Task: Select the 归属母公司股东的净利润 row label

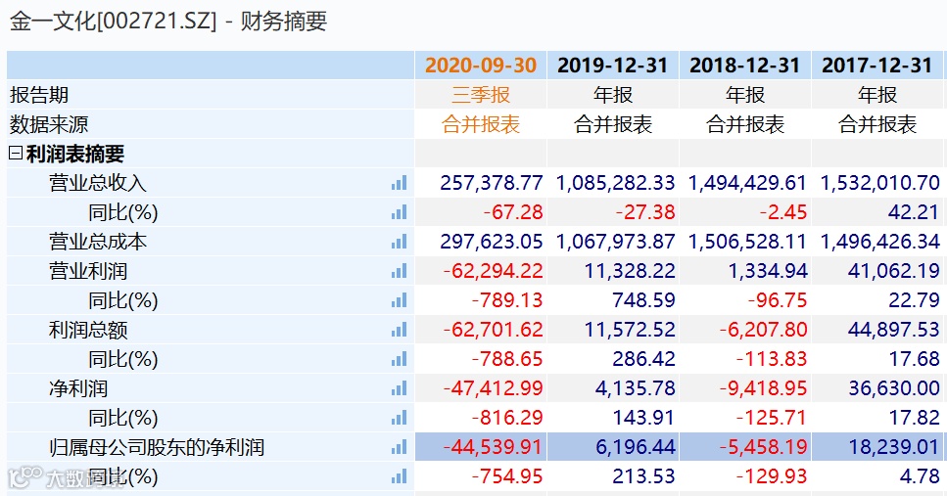Action: point(157,448)
